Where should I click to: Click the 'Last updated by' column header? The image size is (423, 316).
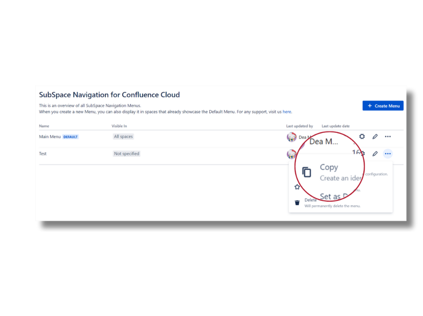(x=299, y=126)
